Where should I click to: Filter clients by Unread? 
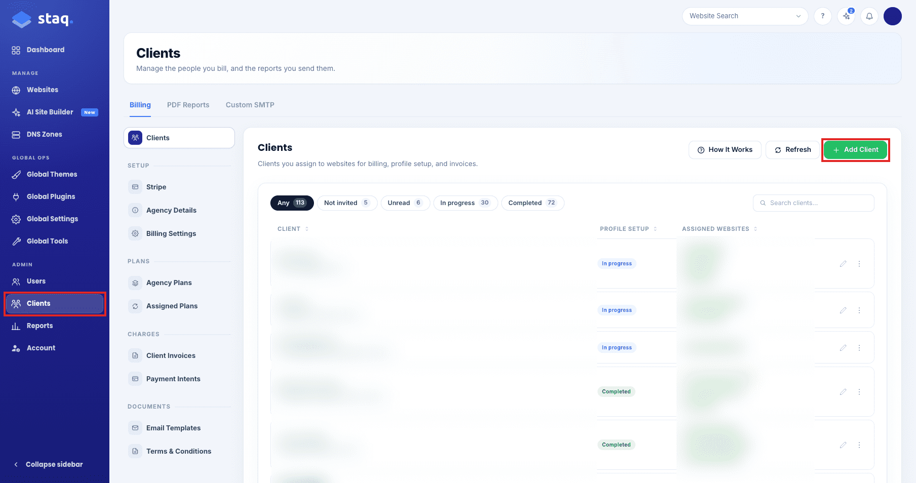(x=405, y=203)
